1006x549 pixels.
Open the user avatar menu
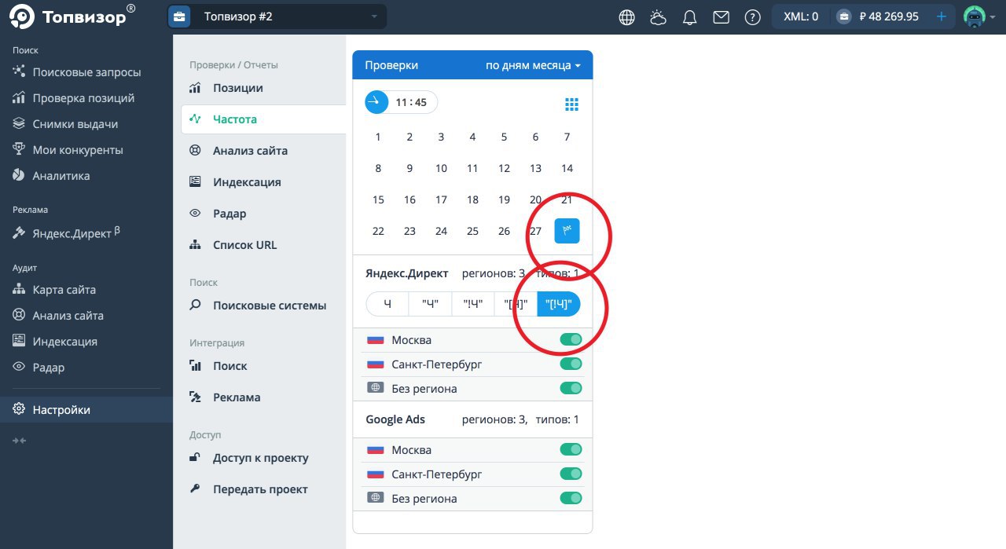tap(975, 16)
